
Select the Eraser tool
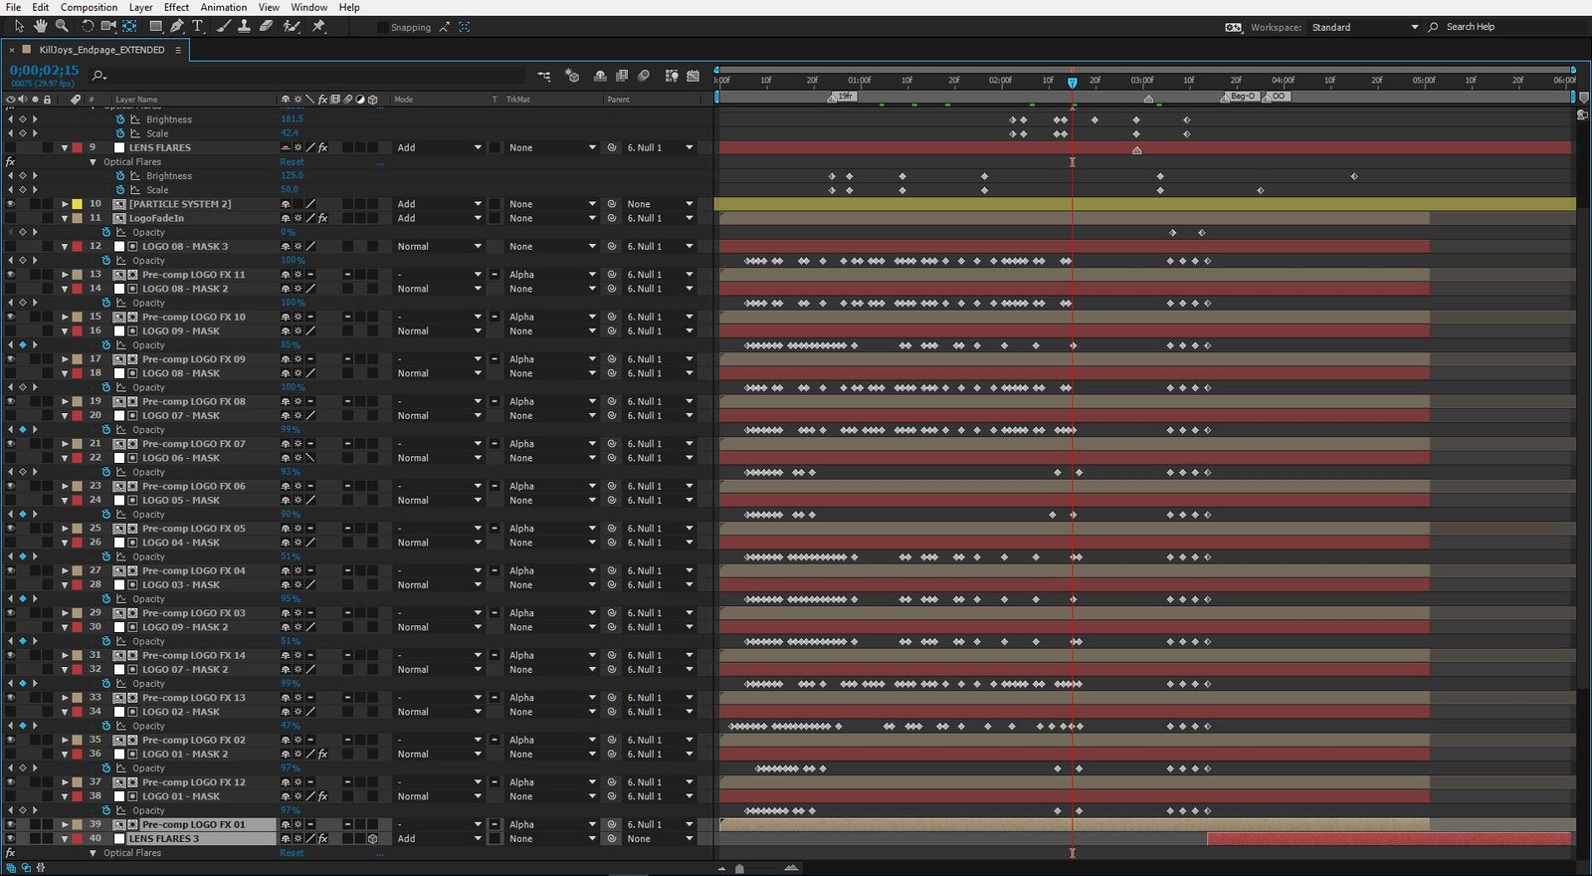pos(266,26)
